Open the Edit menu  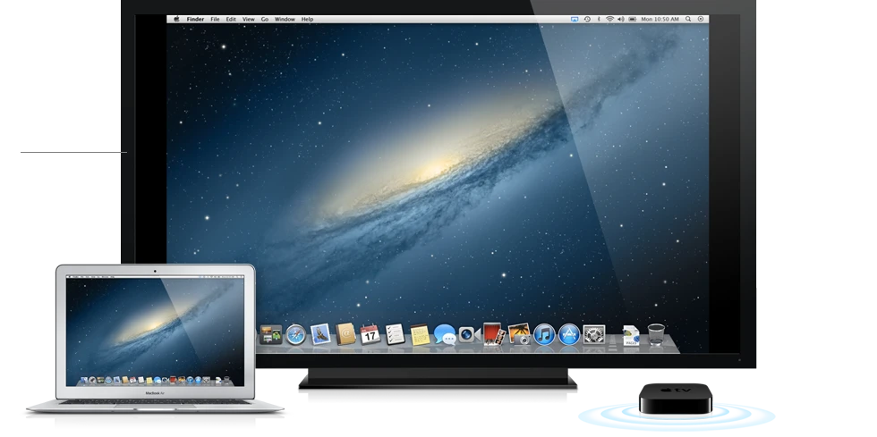(x=231, y=19)
